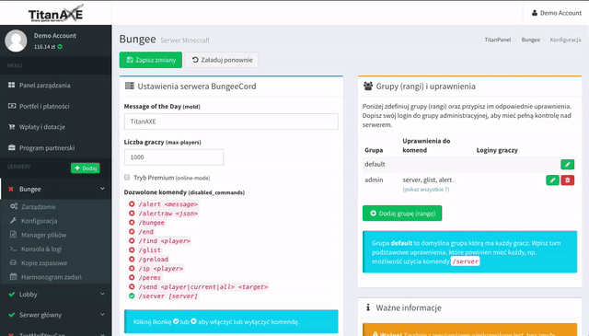
Task: Click the green edit icon for default group
Action: [x=567, y=164]
